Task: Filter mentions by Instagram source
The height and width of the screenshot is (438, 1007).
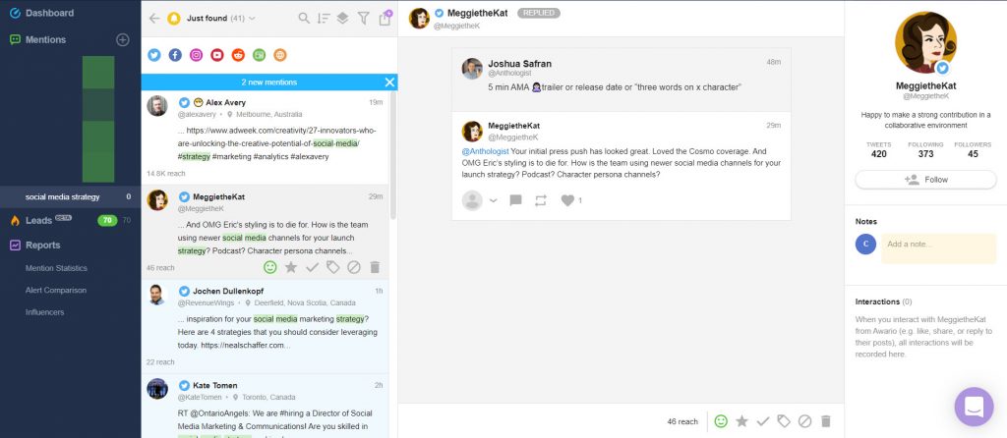Action: 197,55
